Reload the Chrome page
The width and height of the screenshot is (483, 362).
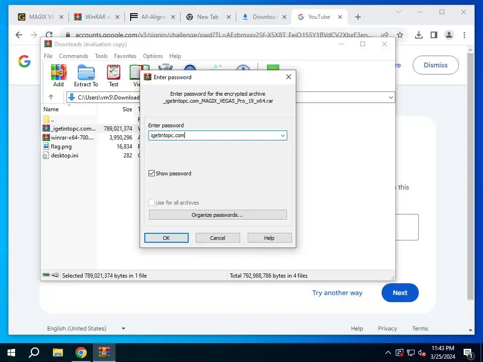pos(49,34)
